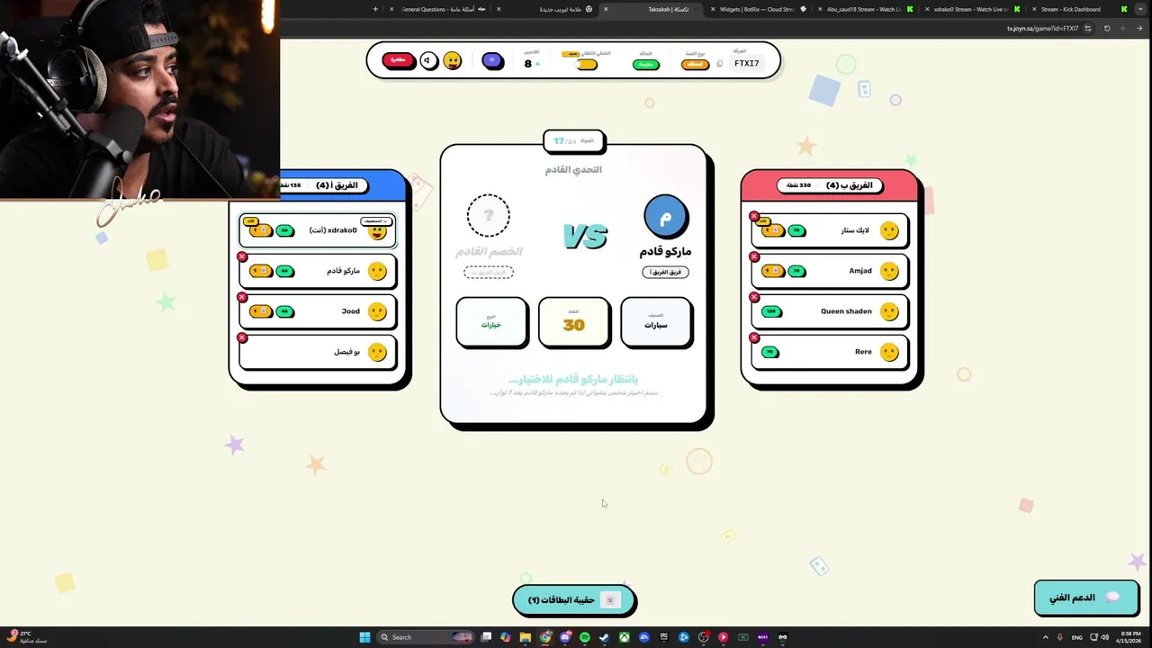Copy the room code with copy icon
This screenshot has height=648, width=1152.
(x=720, y=64)
